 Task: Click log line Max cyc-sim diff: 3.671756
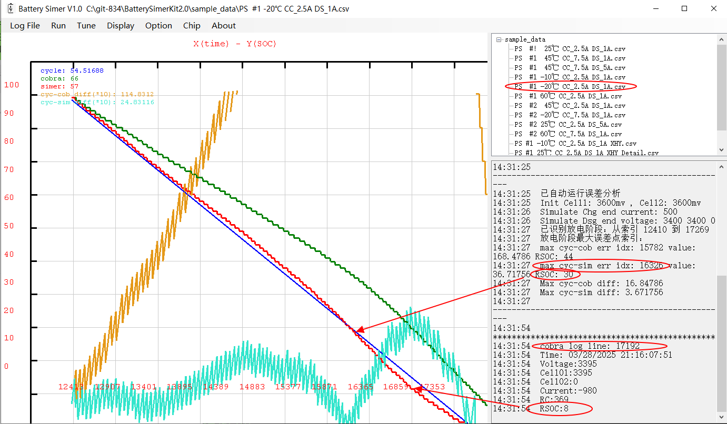click(x=578, y=292)
